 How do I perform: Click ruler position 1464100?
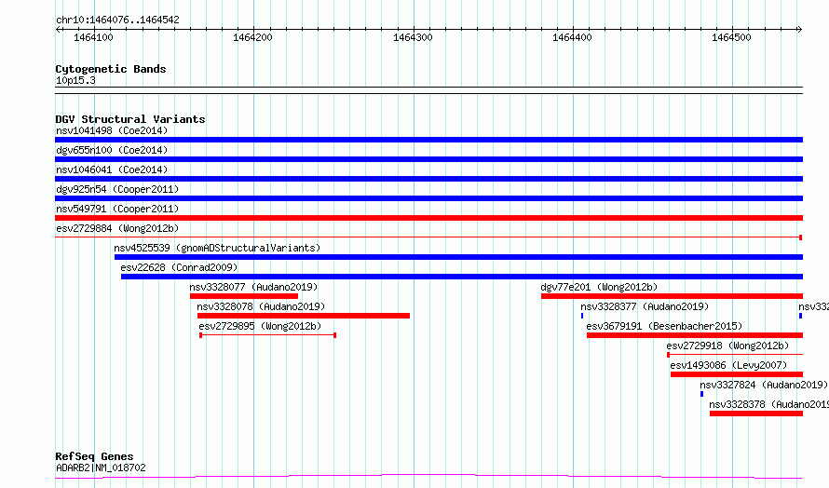coord(93,37)
